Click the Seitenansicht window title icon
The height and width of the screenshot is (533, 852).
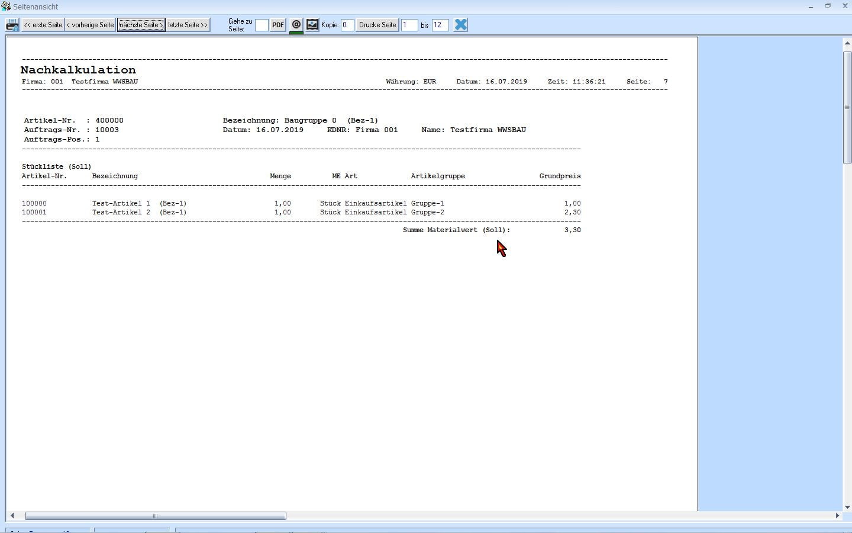[5, 6]
